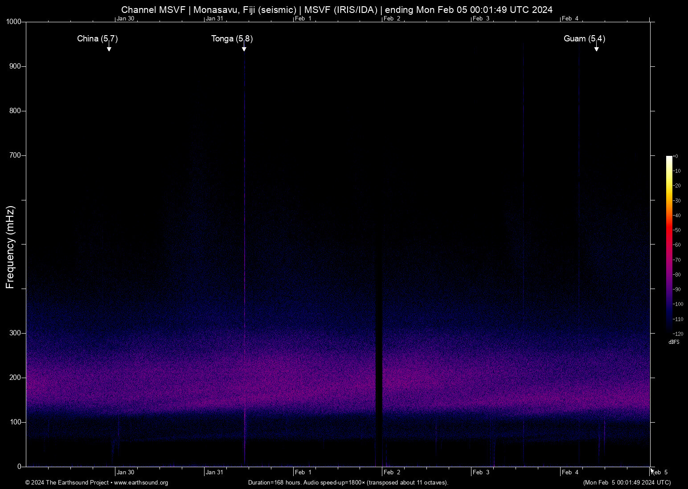Image resolution: width=688 pixels, height=489 pixels.
Task: Select the Feb 1 label on top axis
Action: click(303, 19)
